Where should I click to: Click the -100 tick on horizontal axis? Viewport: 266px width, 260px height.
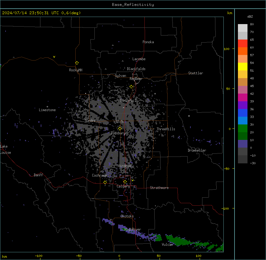click(39, 256)
